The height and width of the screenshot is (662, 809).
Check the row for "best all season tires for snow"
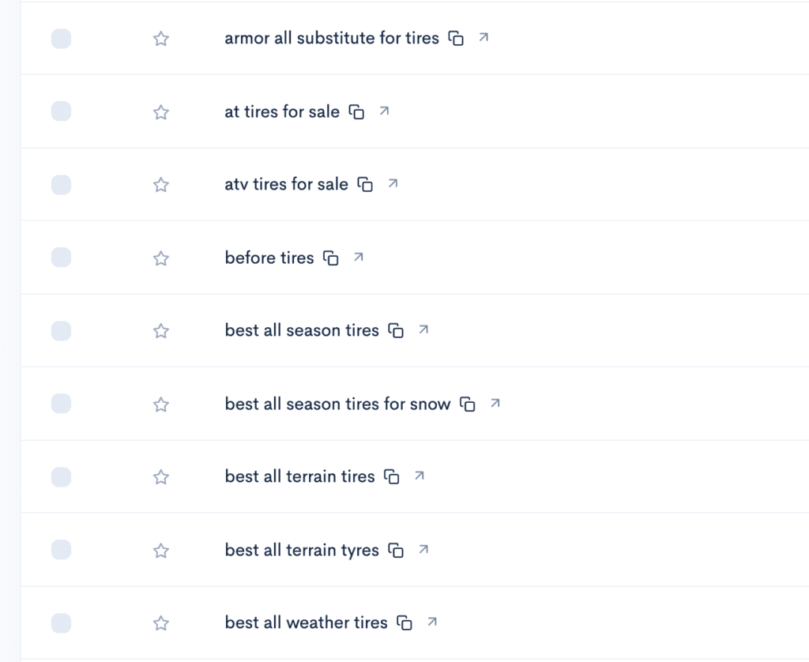(61, 403)
